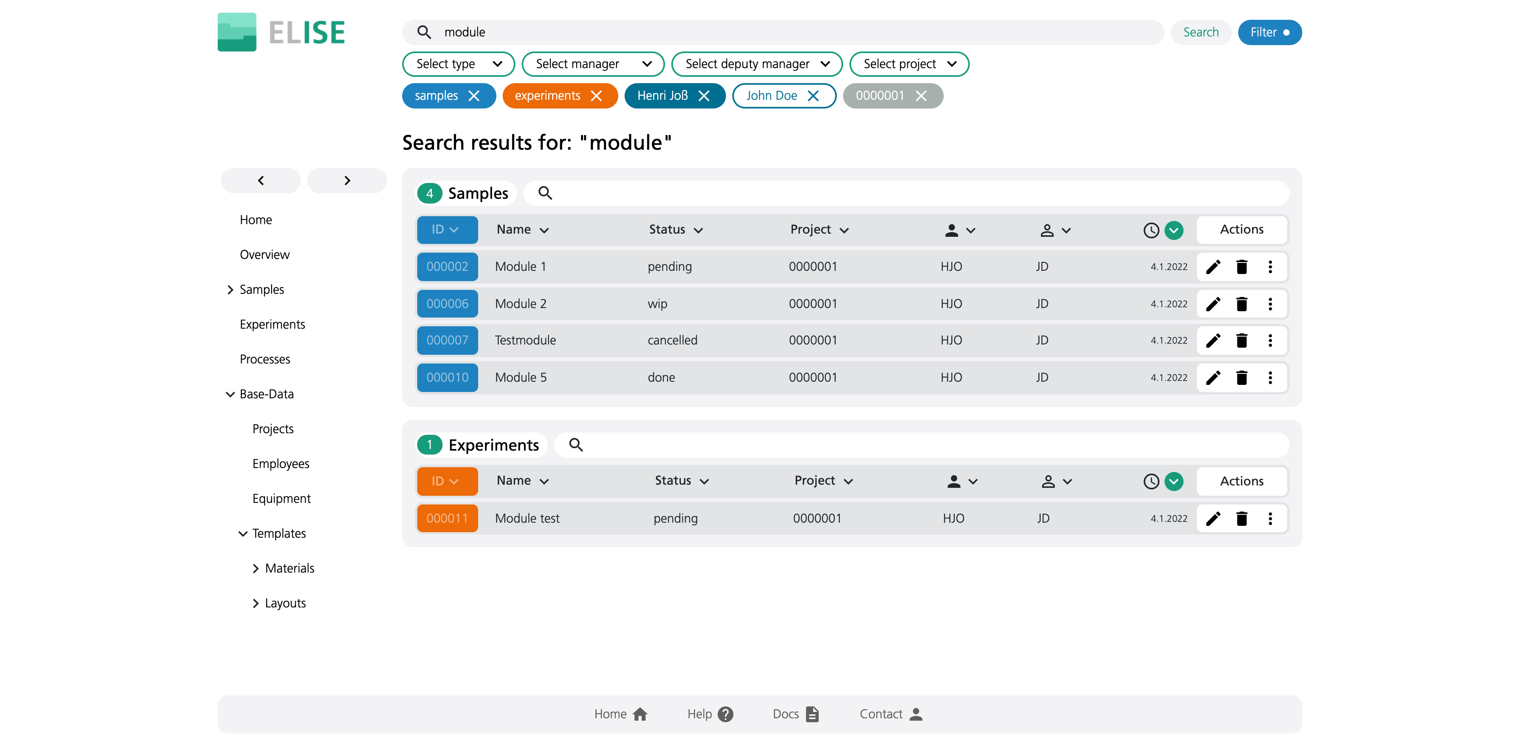Expand Materials in the sidebar
The height and width of the screenshot is (746, 1520).
click(x=255, y=568)
